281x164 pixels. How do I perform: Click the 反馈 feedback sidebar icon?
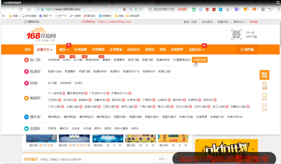pos(264,96)
